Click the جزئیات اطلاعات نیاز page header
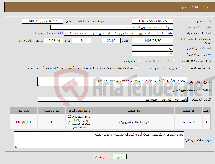Image resolution: width=215 pixels, height=164 pixels. coord(195,7)
